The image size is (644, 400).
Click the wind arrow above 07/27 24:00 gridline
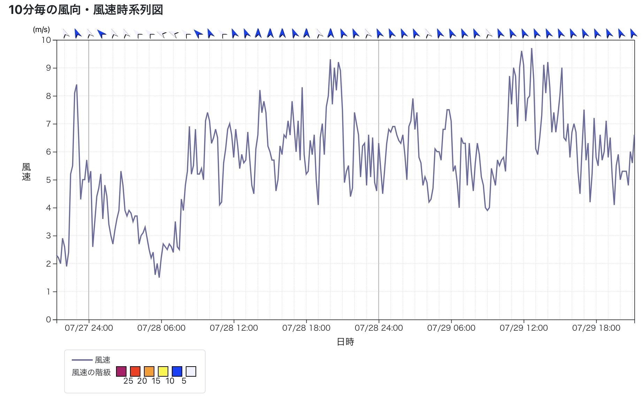tap(90, 33)
